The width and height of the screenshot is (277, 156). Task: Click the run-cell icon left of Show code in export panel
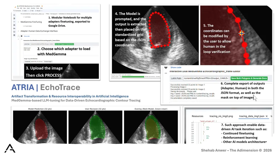pyautogui.click(x=166, y=67)
